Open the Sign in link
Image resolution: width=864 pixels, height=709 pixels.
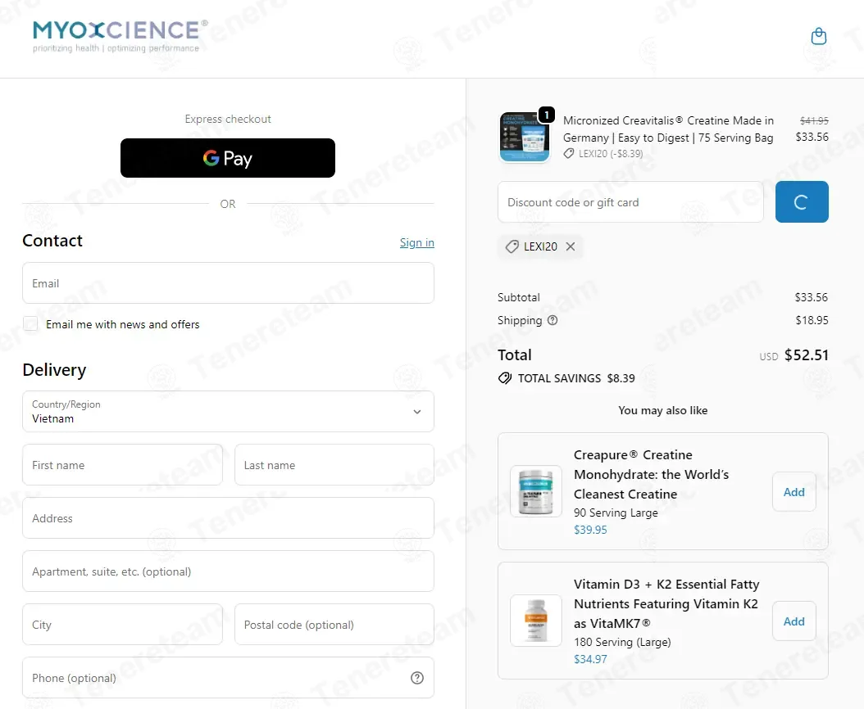click(416, 243)
